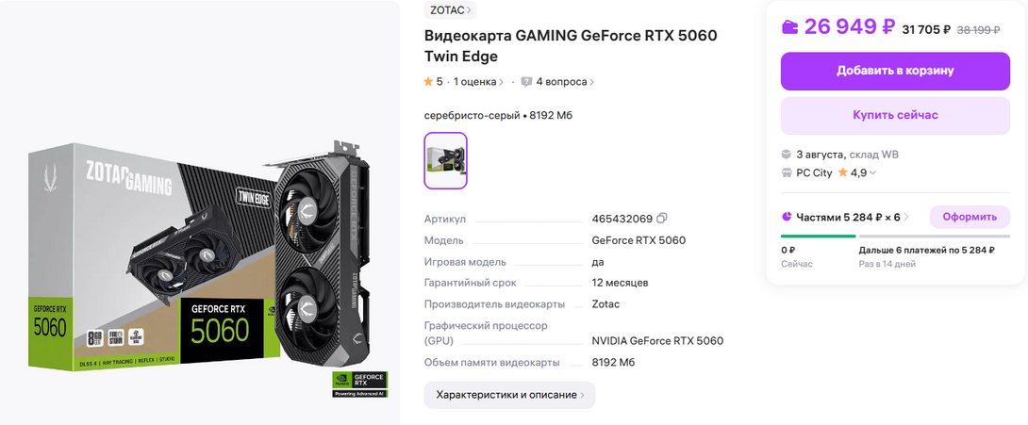Open Характеристики и описание section

(509, 395)
